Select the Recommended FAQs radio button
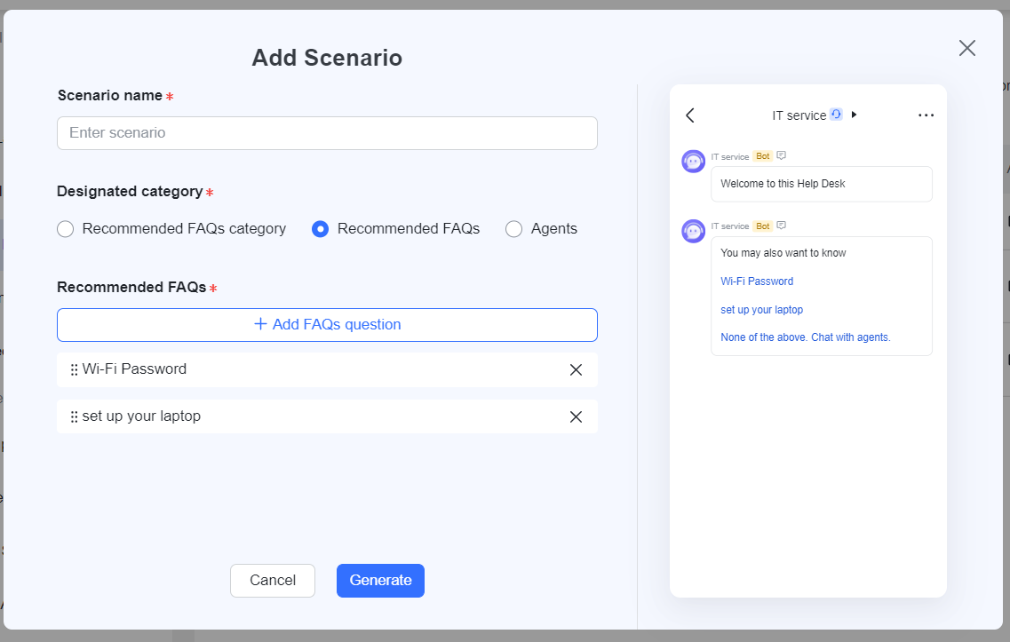The height and width of the screenshot is (642, 1010). coord(321,229)
